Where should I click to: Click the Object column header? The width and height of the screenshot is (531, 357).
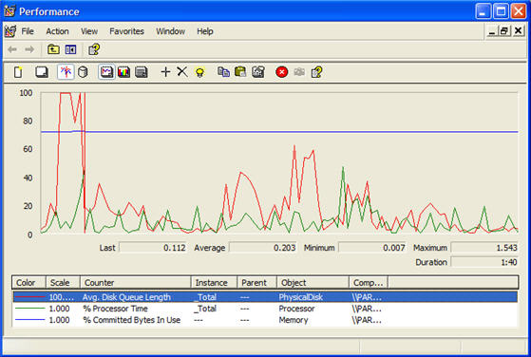(313, 282)
